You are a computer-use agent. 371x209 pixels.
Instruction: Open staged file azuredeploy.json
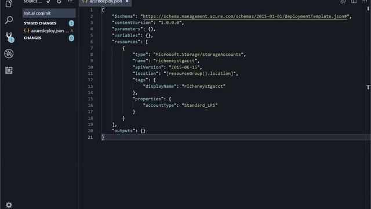click(49, 31)
